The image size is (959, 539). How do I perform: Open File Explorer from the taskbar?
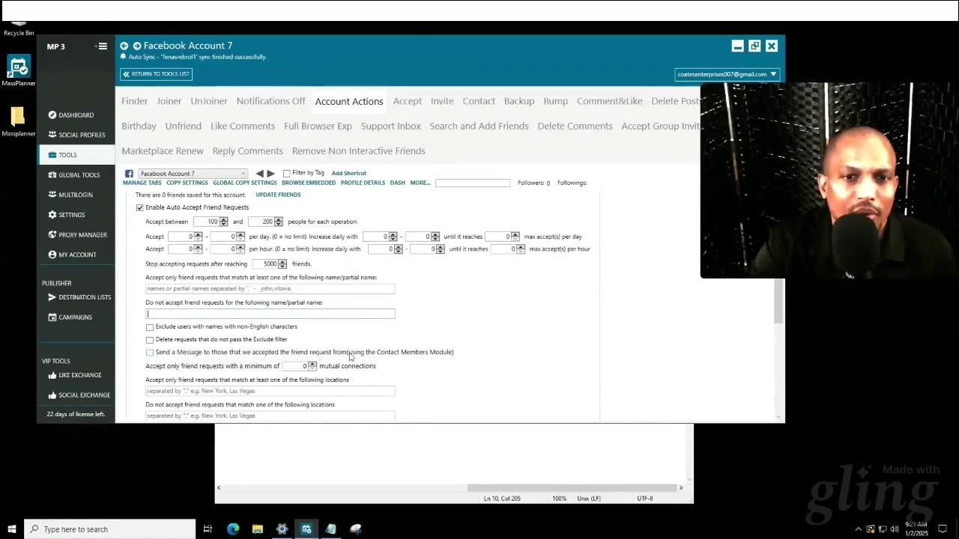258,529
